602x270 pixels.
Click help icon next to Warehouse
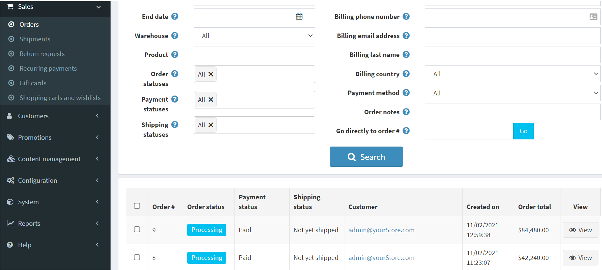pyautogui.click(x=175, y=36)
